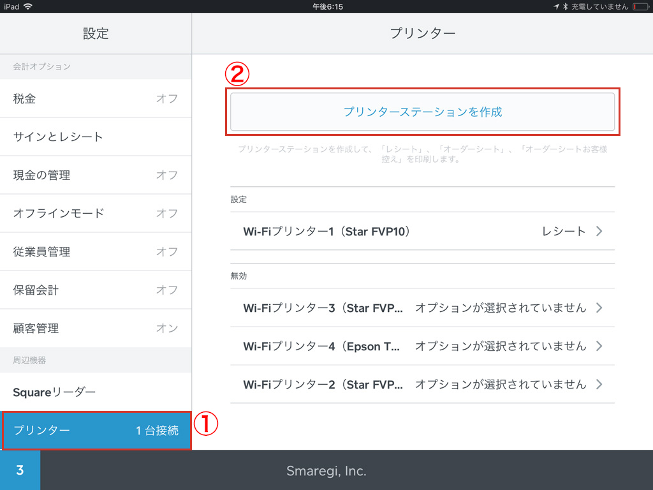This screenshot has width=653, height=490.
Task: Tap the battery icon in status bar
Action: pyautogui.click(x=640, y=6)
